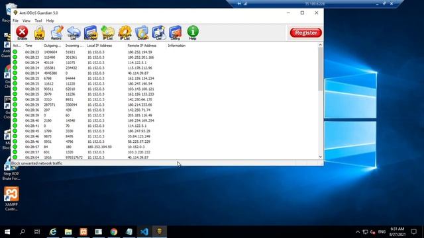This screenshot has height=238, width=424.
Task: Select the row with remote IP 205.185.116.49
Action: pyautogui.click(x=165, y=115)
